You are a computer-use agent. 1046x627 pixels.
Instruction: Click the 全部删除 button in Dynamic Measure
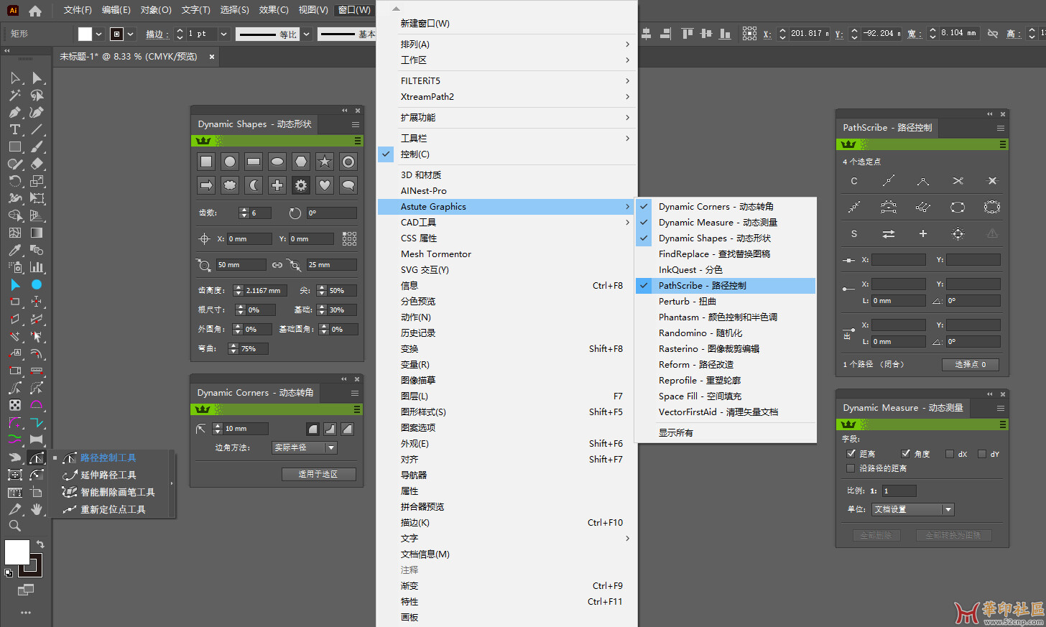(x=876, y=535)
